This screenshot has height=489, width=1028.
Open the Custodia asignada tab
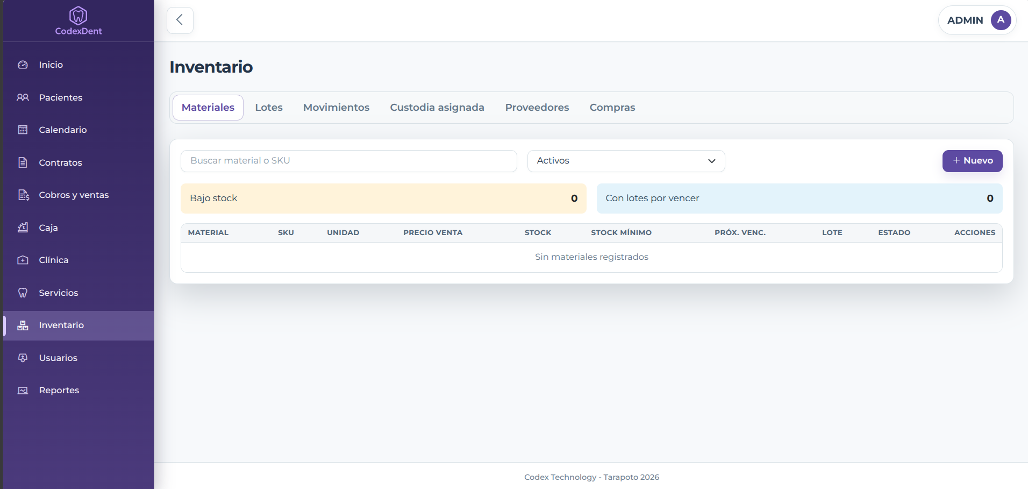437,108
